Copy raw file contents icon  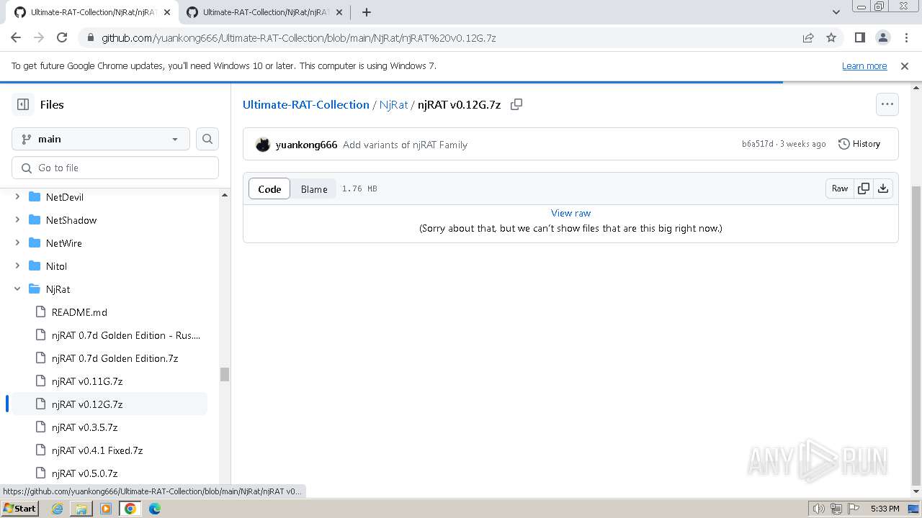[863, 188]
